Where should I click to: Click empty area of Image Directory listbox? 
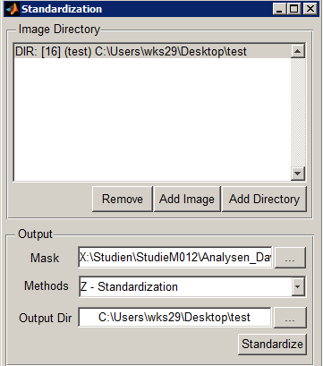[x=152, y=119]
